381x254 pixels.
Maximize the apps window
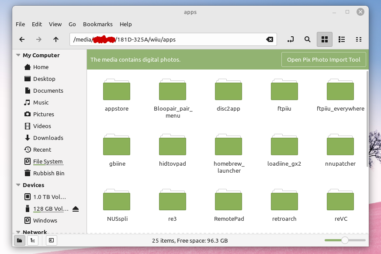pyautogui.click(x=347, y=12)
